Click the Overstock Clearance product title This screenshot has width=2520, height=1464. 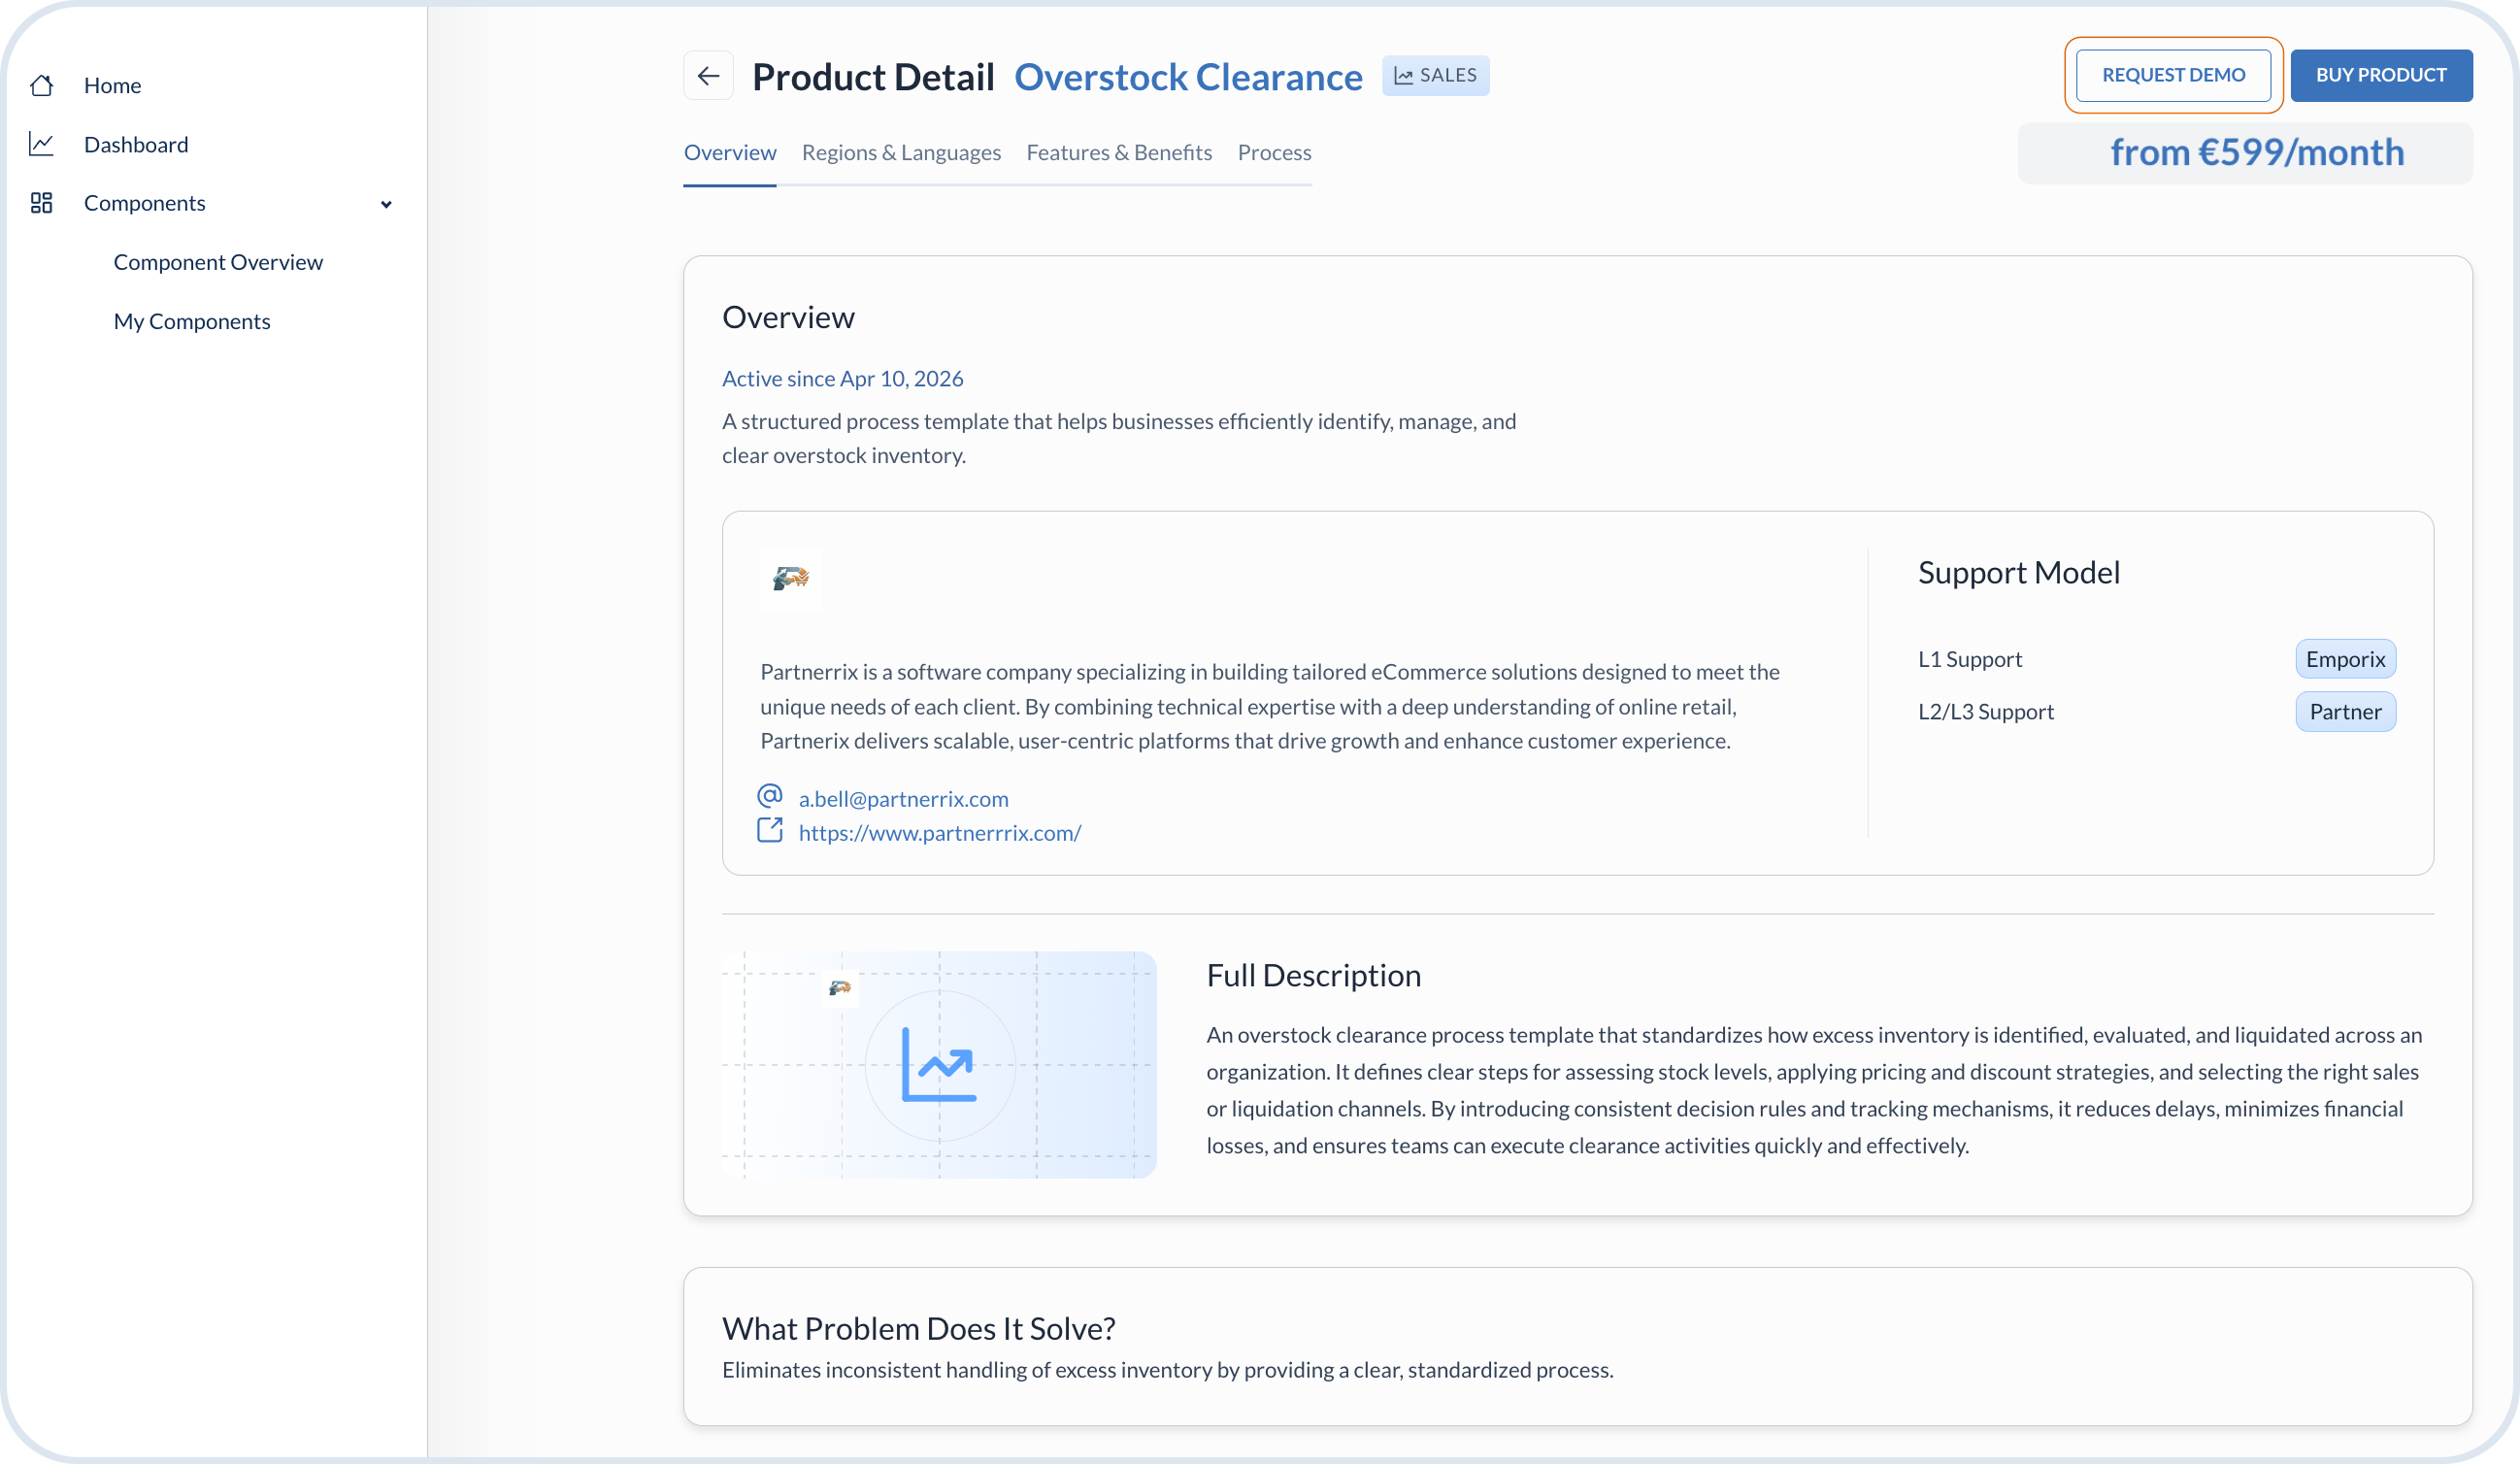tap(1188, 76)
